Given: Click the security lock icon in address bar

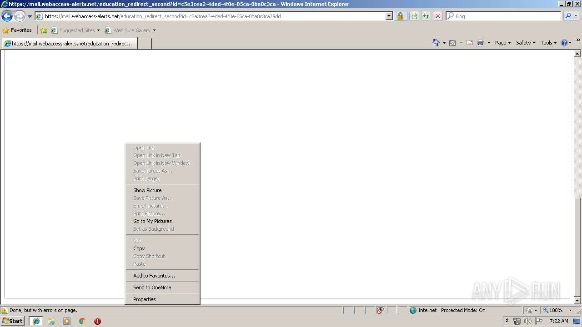Looking at the screenshot, I should pos(400,16).
